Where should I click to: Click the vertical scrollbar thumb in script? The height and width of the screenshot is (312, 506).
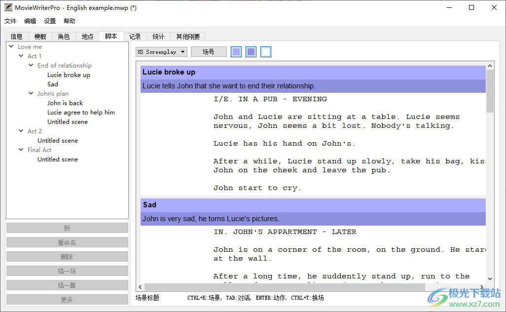[490, 91]
